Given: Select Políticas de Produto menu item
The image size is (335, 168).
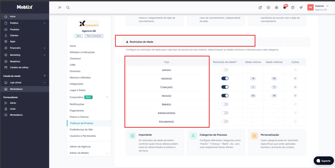Looking at the screenshot, I should (x=89, y=123).
